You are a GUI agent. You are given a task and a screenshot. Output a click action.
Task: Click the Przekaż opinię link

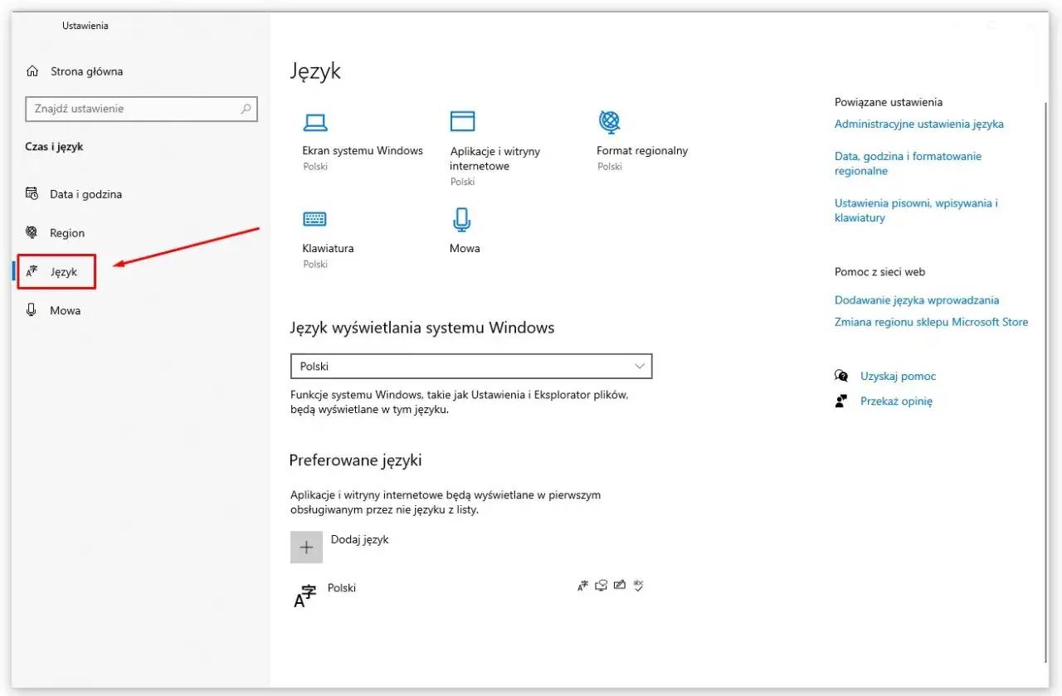point(896,401)
